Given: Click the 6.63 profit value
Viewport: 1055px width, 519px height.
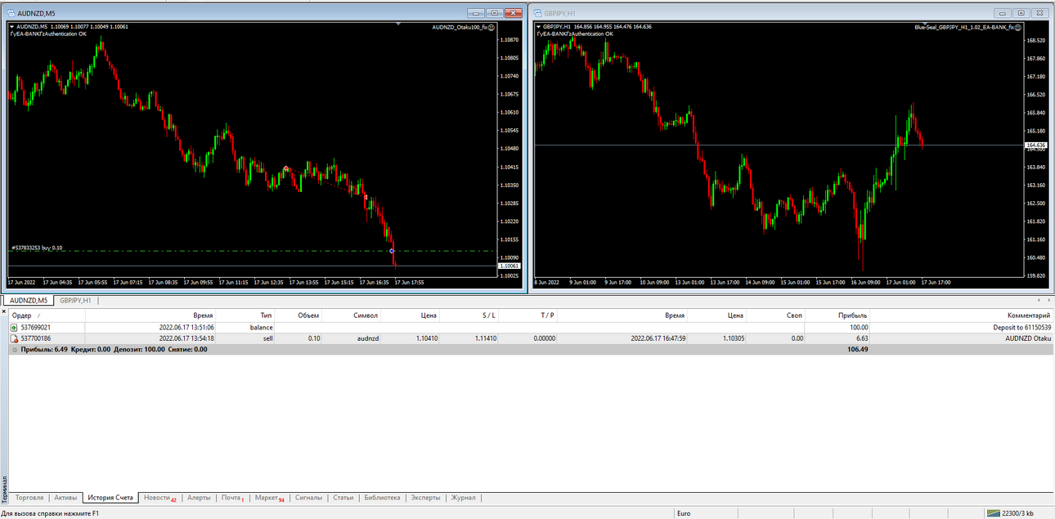Looking at the screenshot, I should click(x=862, y=338).
